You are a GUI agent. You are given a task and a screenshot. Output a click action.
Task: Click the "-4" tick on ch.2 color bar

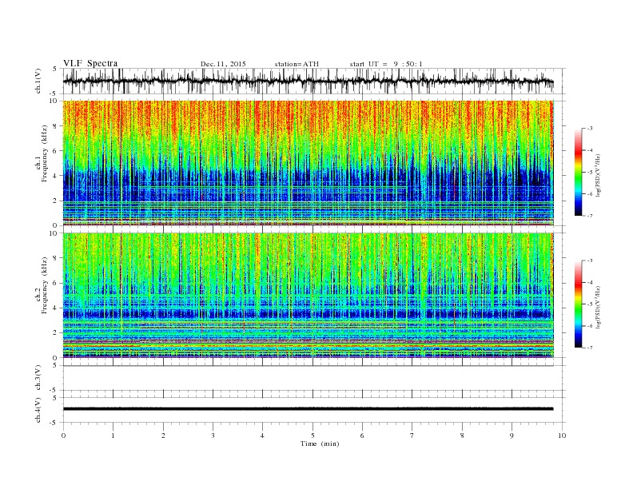(590, 282)
